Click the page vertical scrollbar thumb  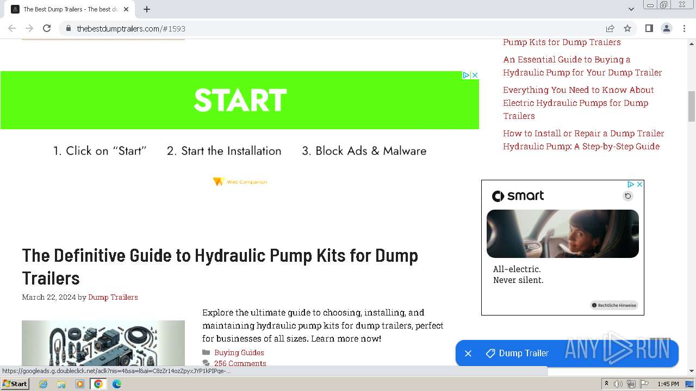point(692,106)
